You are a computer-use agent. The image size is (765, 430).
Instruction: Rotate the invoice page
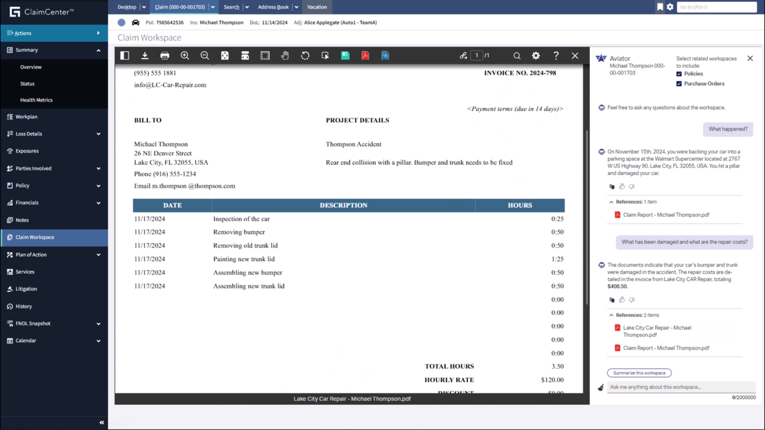click(x=305, y=55)
